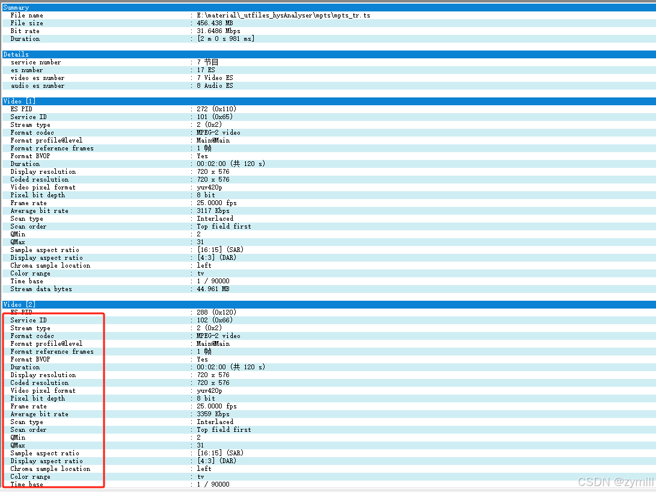
Task: Click Interlaced value under Video [2]
Action: [215, 422]
